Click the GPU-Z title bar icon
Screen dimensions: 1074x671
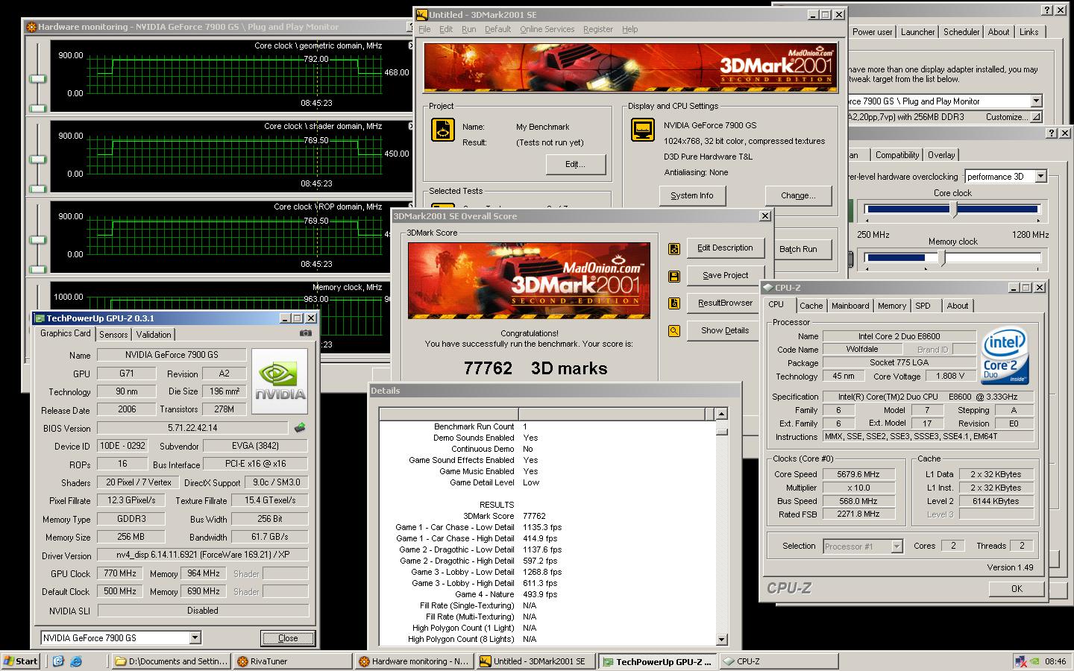click(40, 318)
